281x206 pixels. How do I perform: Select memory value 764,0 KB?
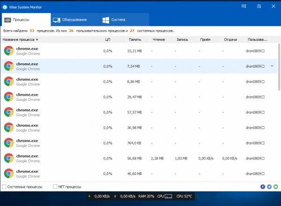[134, 143]
